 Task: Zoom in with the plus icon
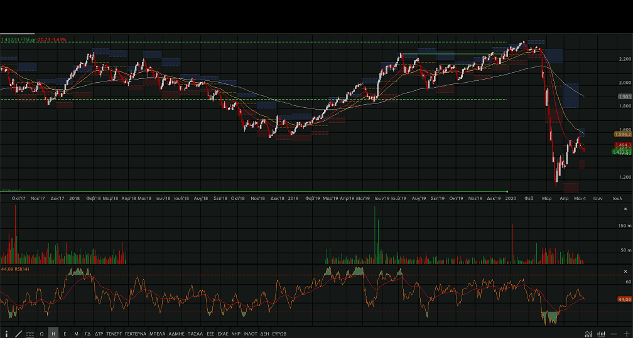click(x=625, y=334)
